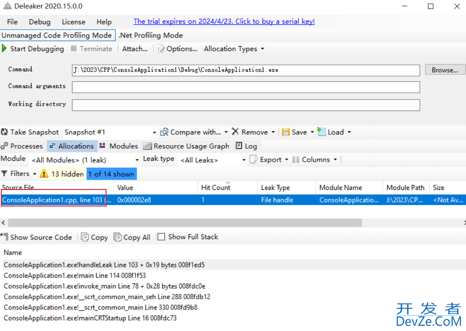Open the Allocation Types dropdown
The image size is (466, 331).
coord(234,49)
